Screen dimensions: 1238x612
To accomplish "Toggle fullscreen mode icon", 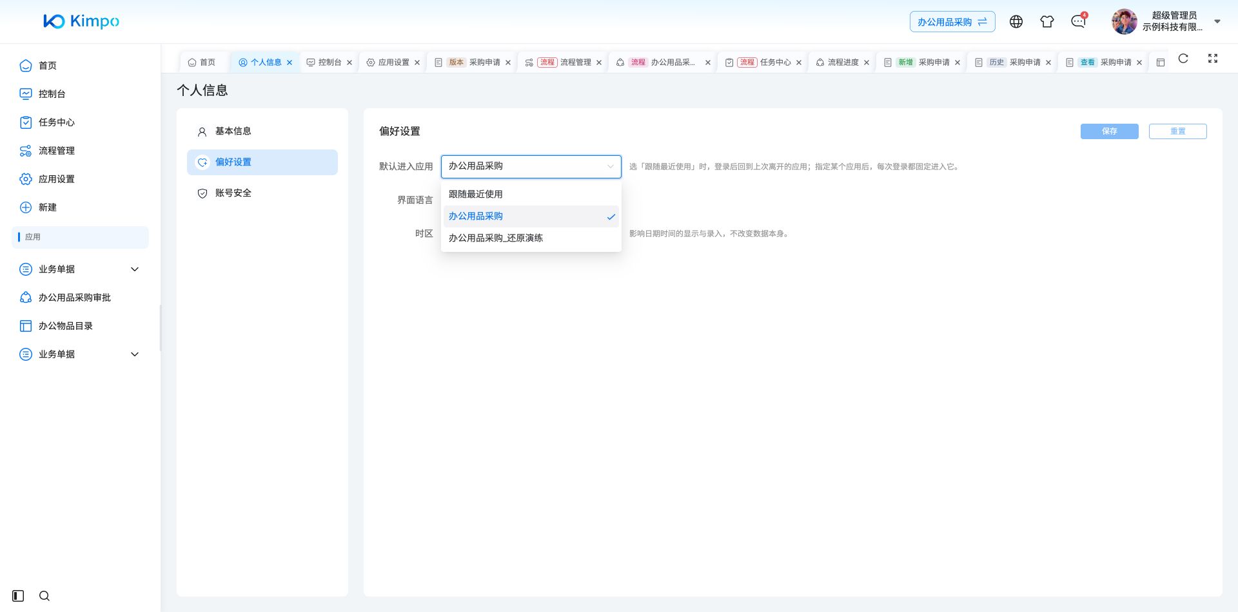I will 1213,59.
